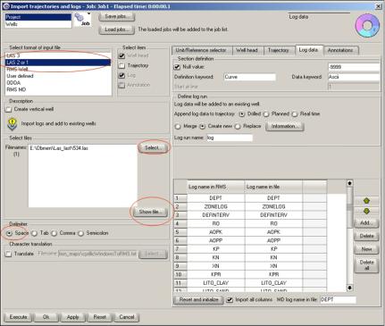
Task: Click the Apply button
Action: tap(72, 317)
